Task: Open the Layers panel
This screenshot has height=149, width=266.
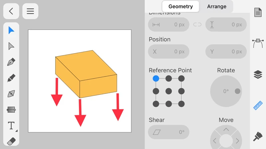Action: point(258,74)
